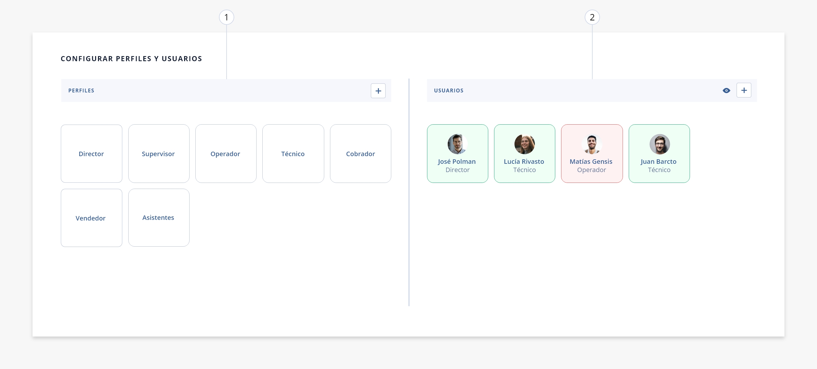Select the Supervisor profile card
Viewport: 817px width, 369px height.
(159, 154)
